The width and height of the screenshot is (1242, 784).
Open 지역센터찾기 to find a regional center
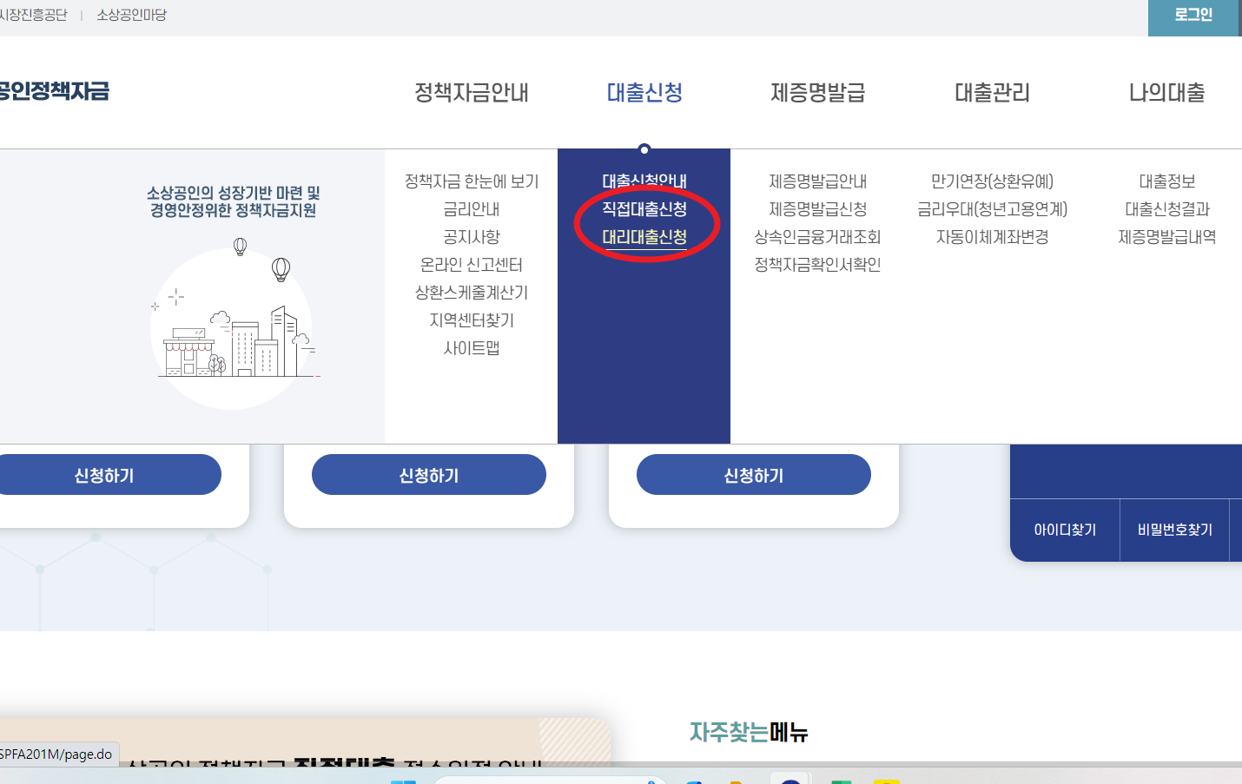coord(472,320)
